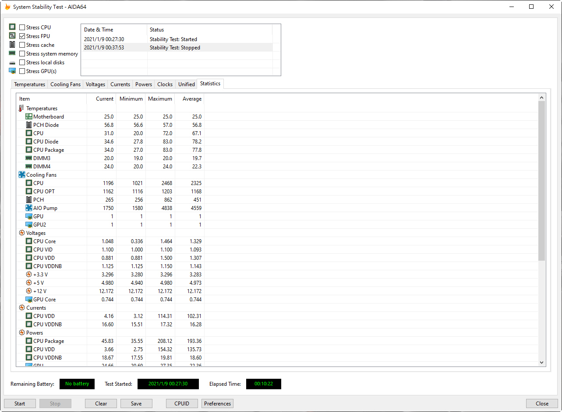Click the DIMM4 memory icon
Screen dimensions: 562x412
pos(29,166)
